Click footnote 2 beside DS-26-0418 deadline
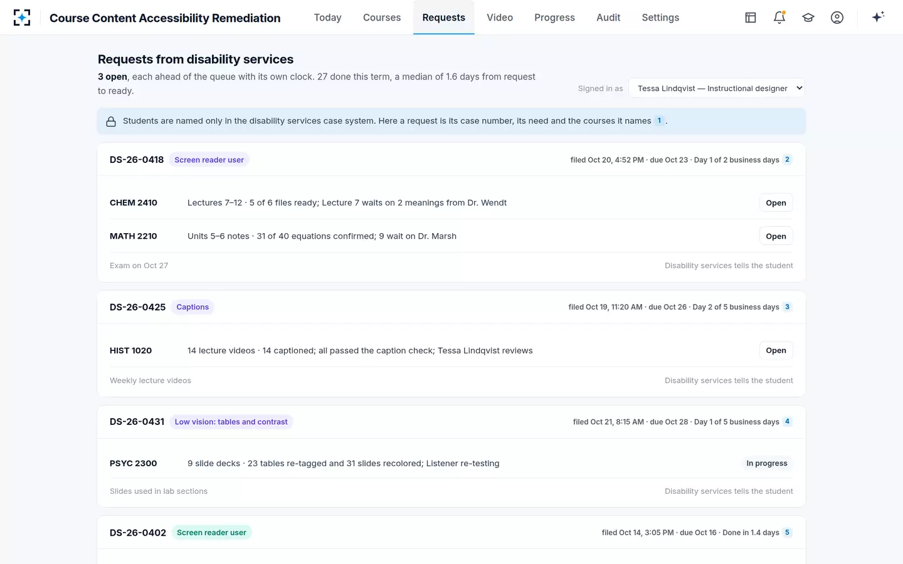This screenshot has width=903, height=564. click(x=787, y=160)
